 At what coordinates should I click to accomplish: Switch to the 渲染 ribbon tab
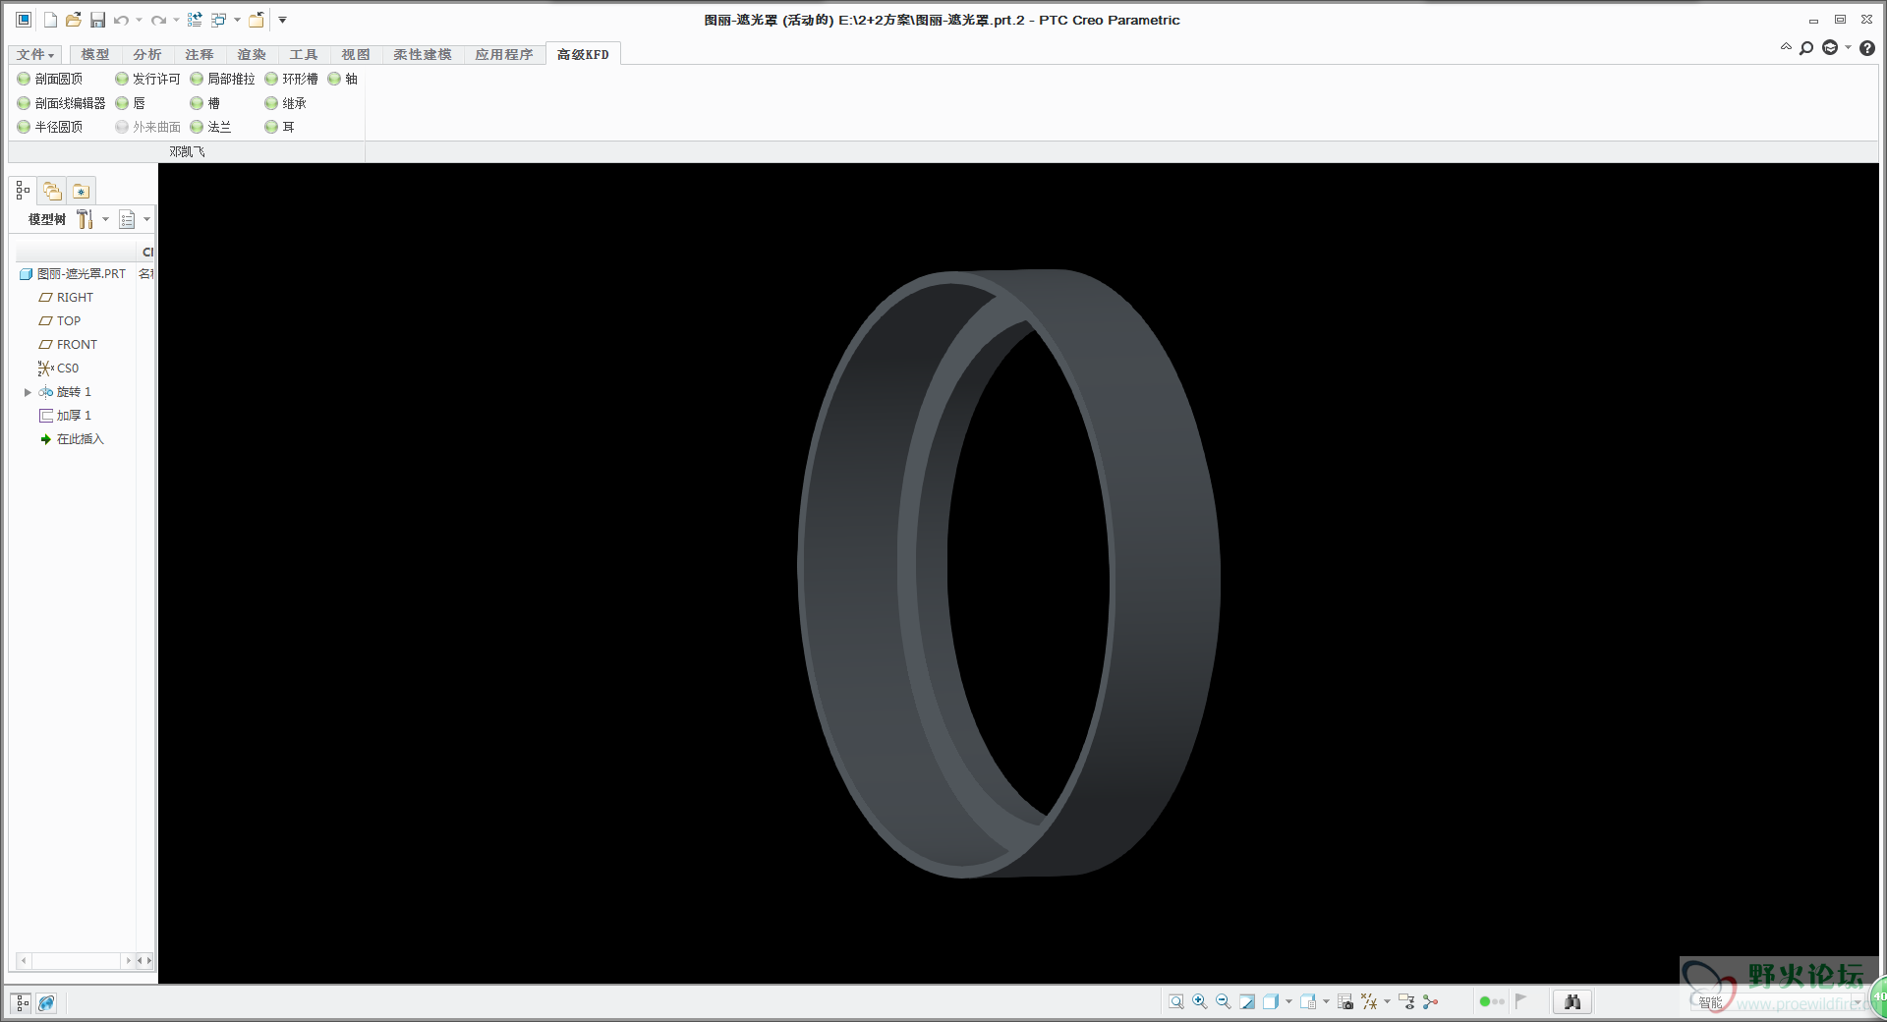(x=252, y=54)
